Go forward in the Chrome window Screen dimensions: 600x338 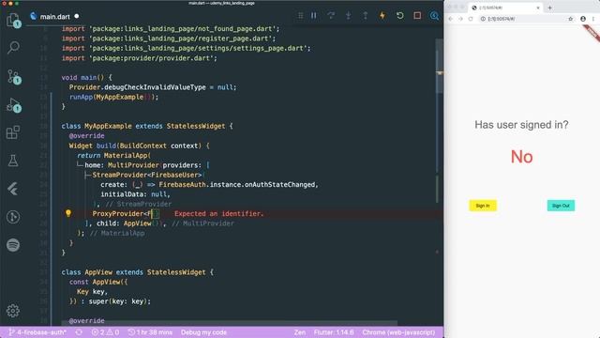coord(460,19)
